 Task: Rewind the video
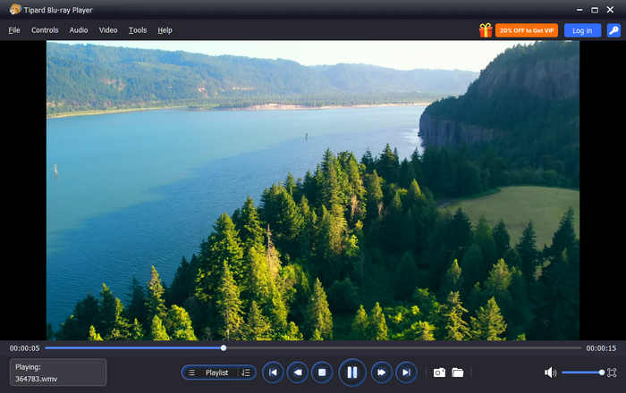[x=298, y=372]
